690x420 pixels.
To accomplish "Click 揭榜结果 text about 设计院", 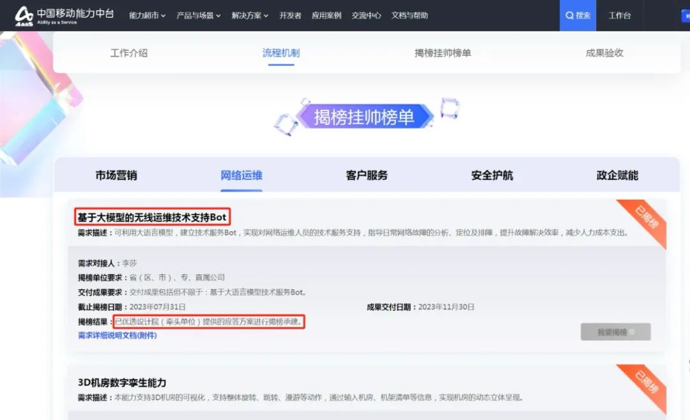I will (209, 322).
